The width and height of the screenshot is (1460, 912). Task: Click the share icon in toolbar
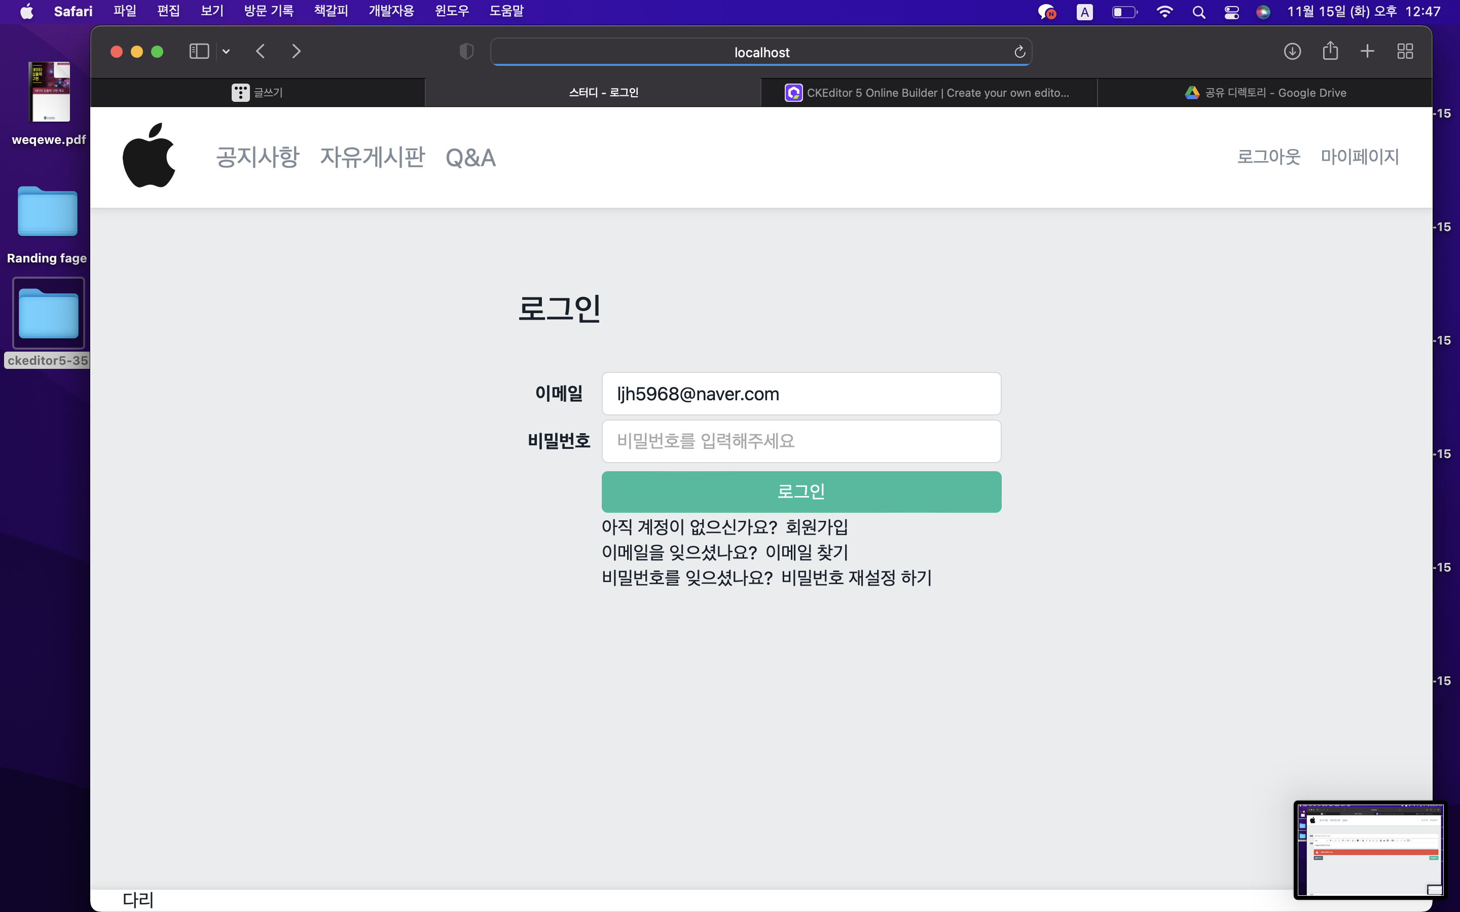(x=1330, y=51)
